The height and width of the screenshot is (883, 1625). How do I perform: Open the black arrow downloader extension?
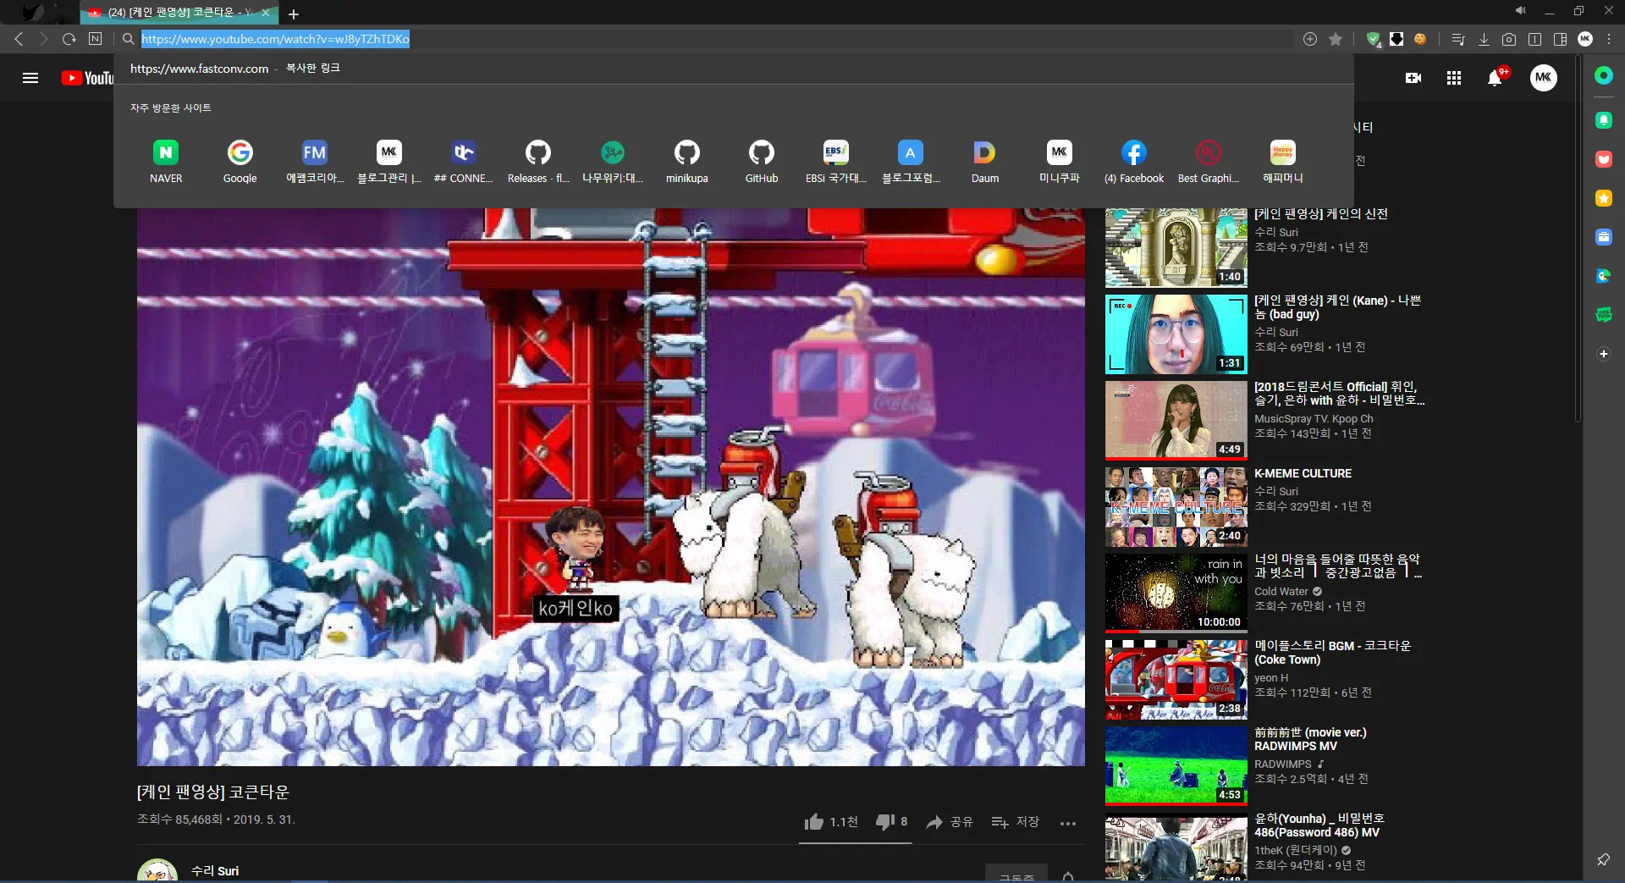[x=1396, y=39]
